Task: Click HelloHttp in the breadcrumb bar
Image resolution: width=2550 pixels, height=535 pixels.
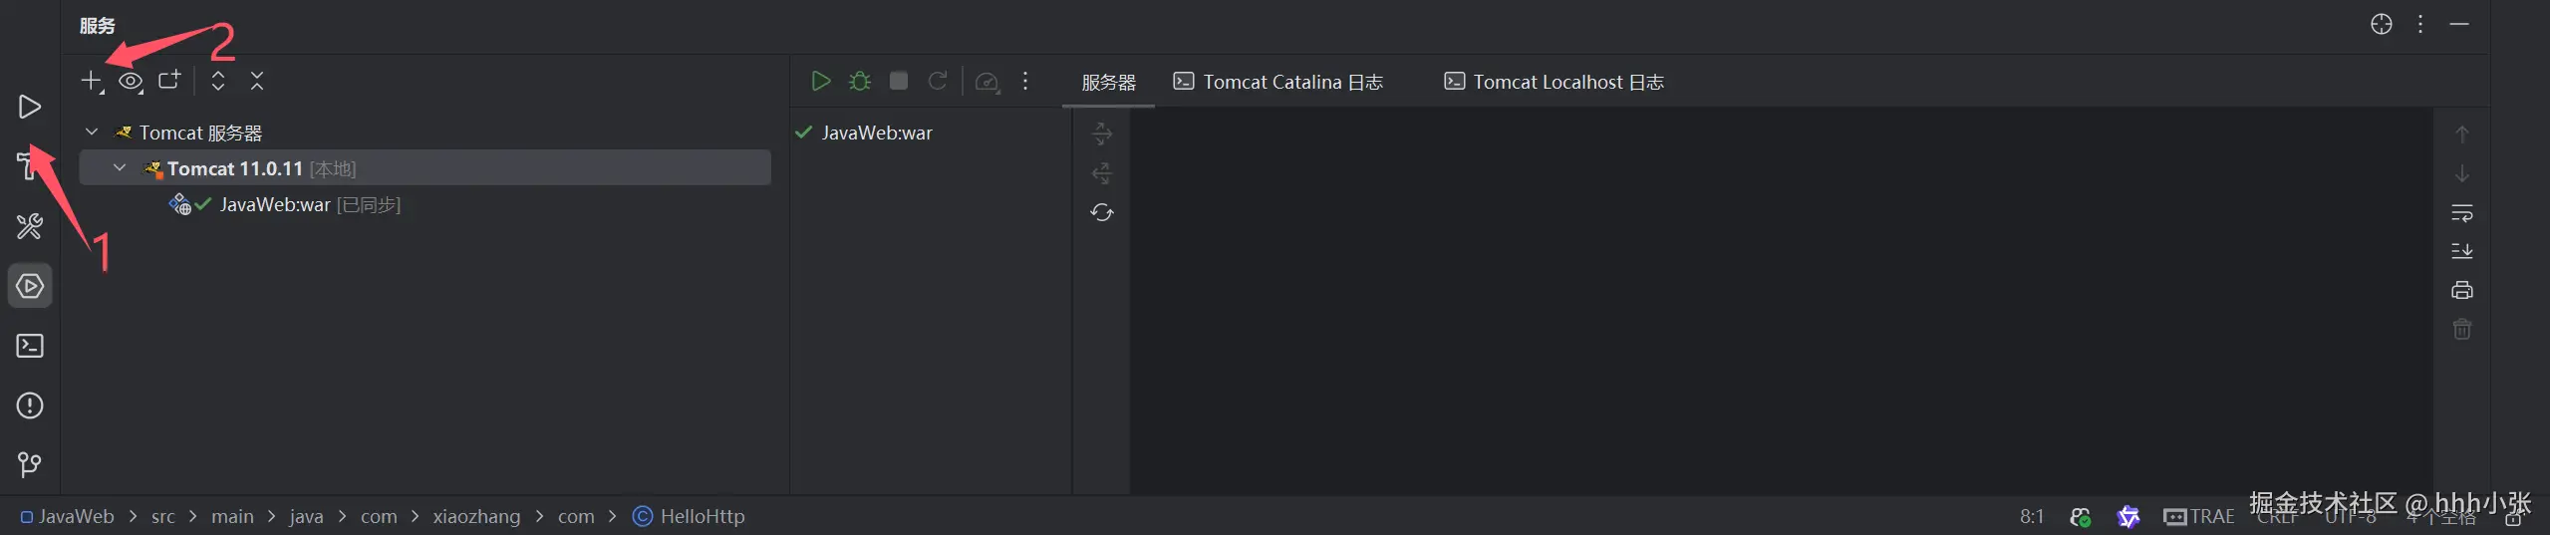Action: tap(702, 516)
